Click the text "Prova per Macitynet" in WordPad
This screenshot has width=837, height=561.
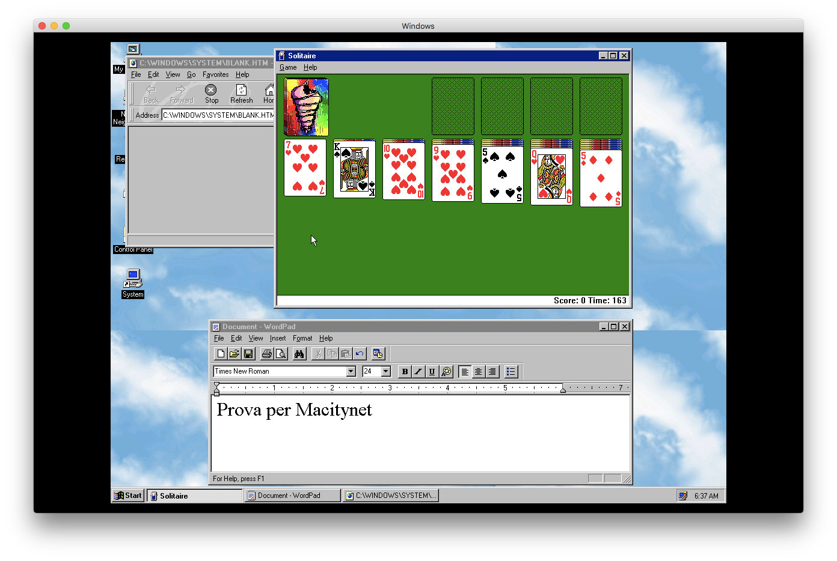294,410
